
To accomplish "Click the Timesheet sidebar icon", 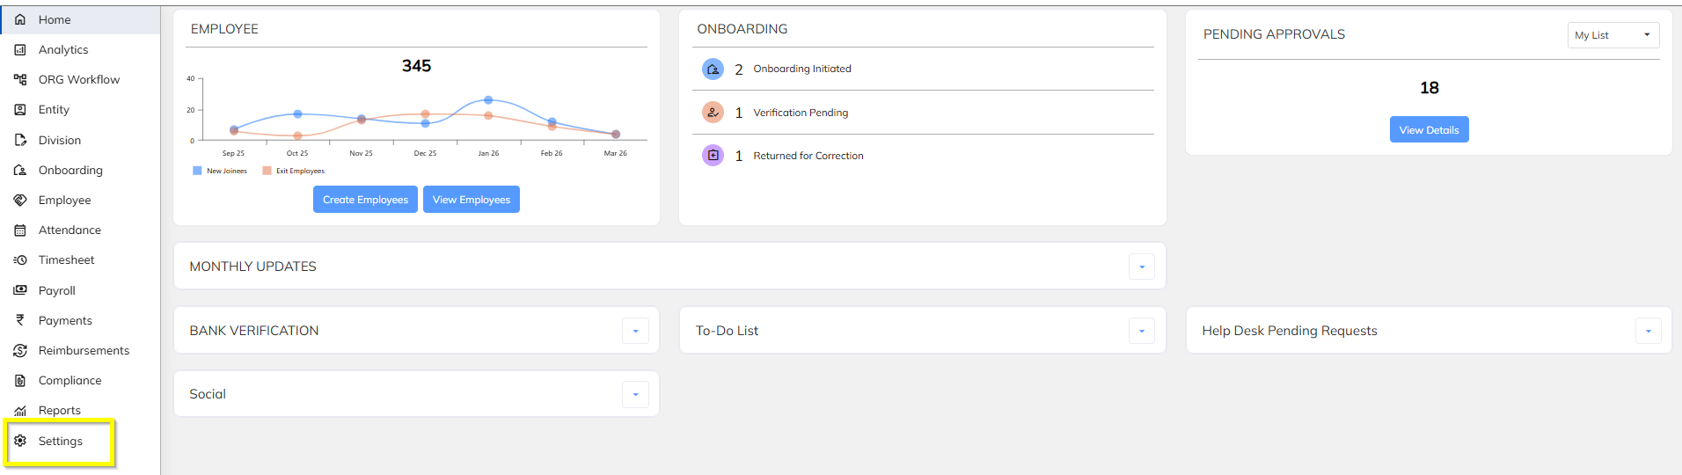I will click(20, 260).
